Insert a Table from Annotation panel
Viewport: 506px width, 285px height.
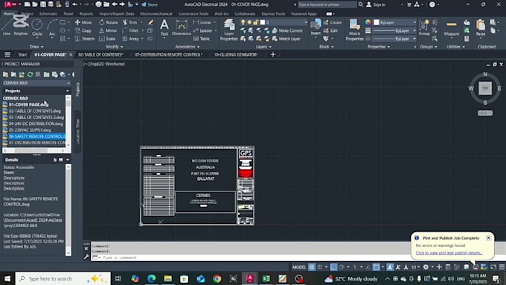point(202,39)
